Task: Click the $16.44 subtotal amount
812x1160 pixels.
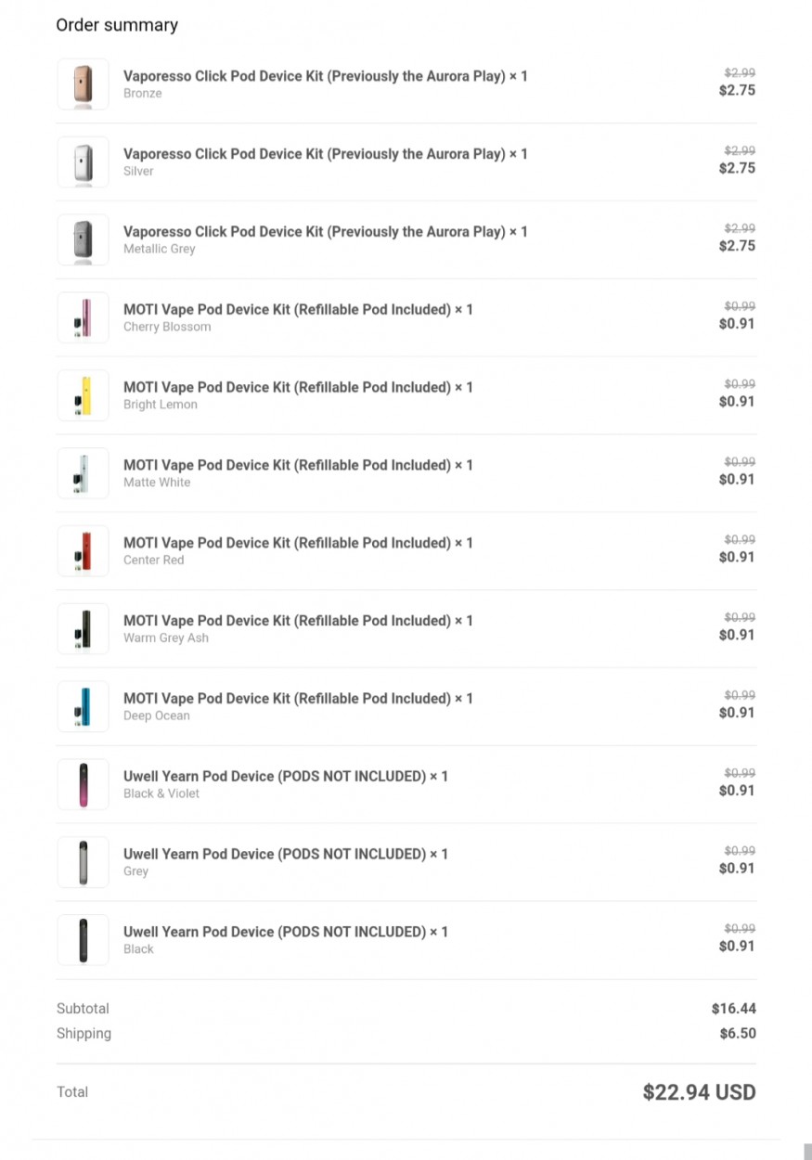Action: click(x=734, y=1008)
